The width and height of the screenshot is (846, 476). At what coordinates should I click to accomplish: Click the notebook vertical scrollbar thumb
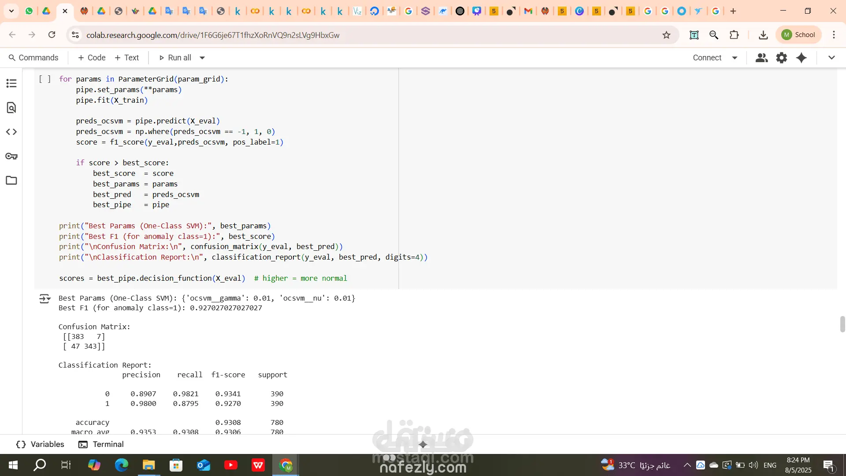(x=842, y=324)
